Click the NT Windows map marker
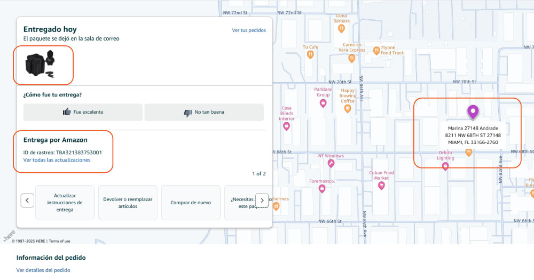Image resolution: width=534 pixels, height=280 pixels. [331, 164]
